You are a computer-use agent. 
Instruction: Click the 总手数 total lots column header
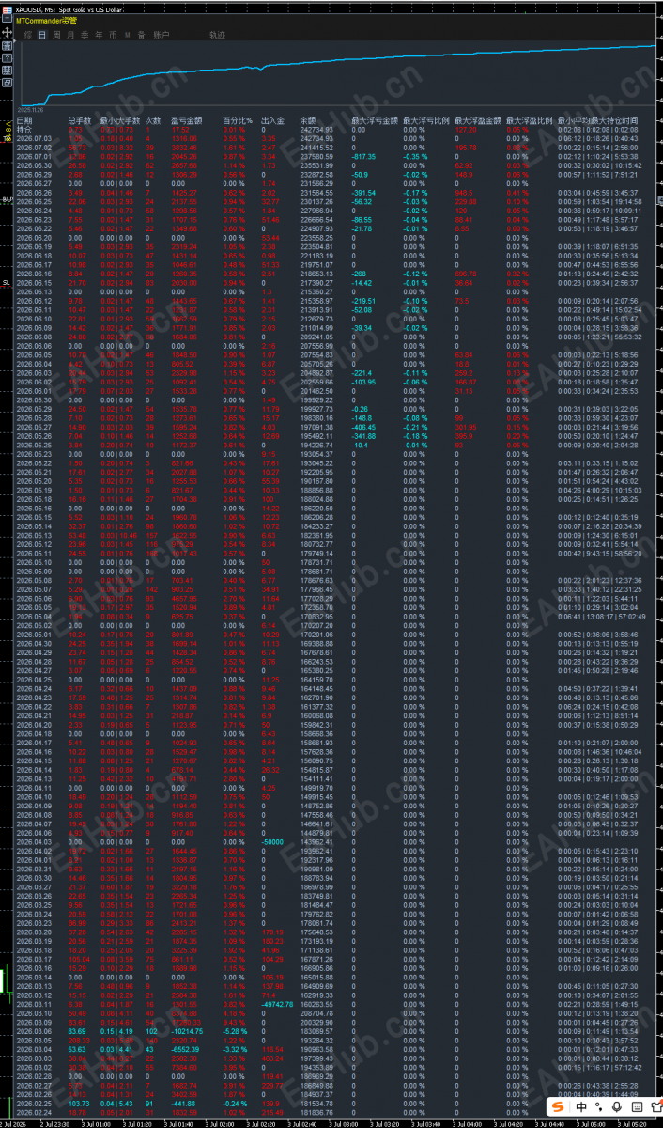[x=81, y=120]
